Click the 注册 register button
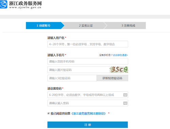The width and height of the screenshot is (170, 129). [x=88, y=125]
